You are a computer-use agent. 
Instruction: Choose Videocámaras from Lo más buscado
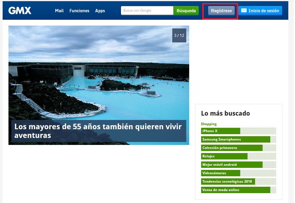pyautogui.click(x=220, y=173)
